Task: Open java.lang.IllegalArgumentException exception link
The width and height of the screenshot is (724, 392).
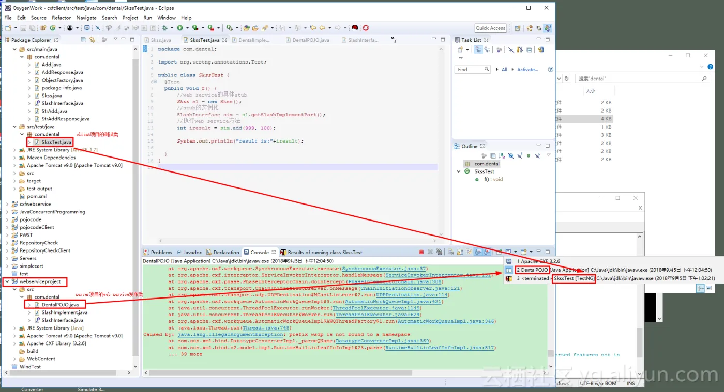Action: coord(230,334)
